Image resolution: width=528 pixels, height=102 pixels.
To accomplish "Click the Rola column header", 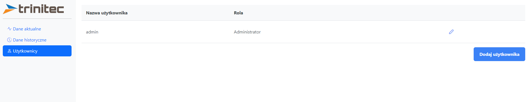I will click(238, 13).
